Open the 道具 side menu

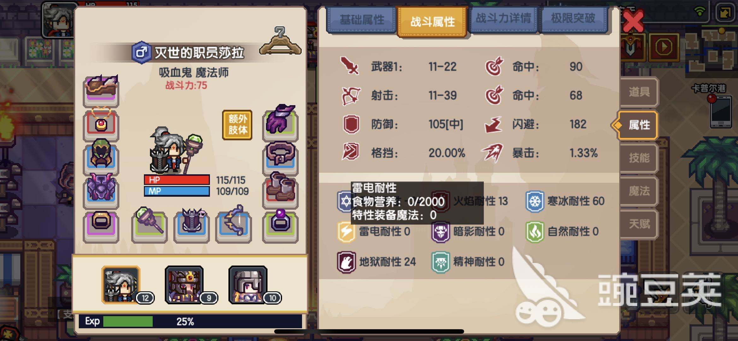tap(639, 92)
